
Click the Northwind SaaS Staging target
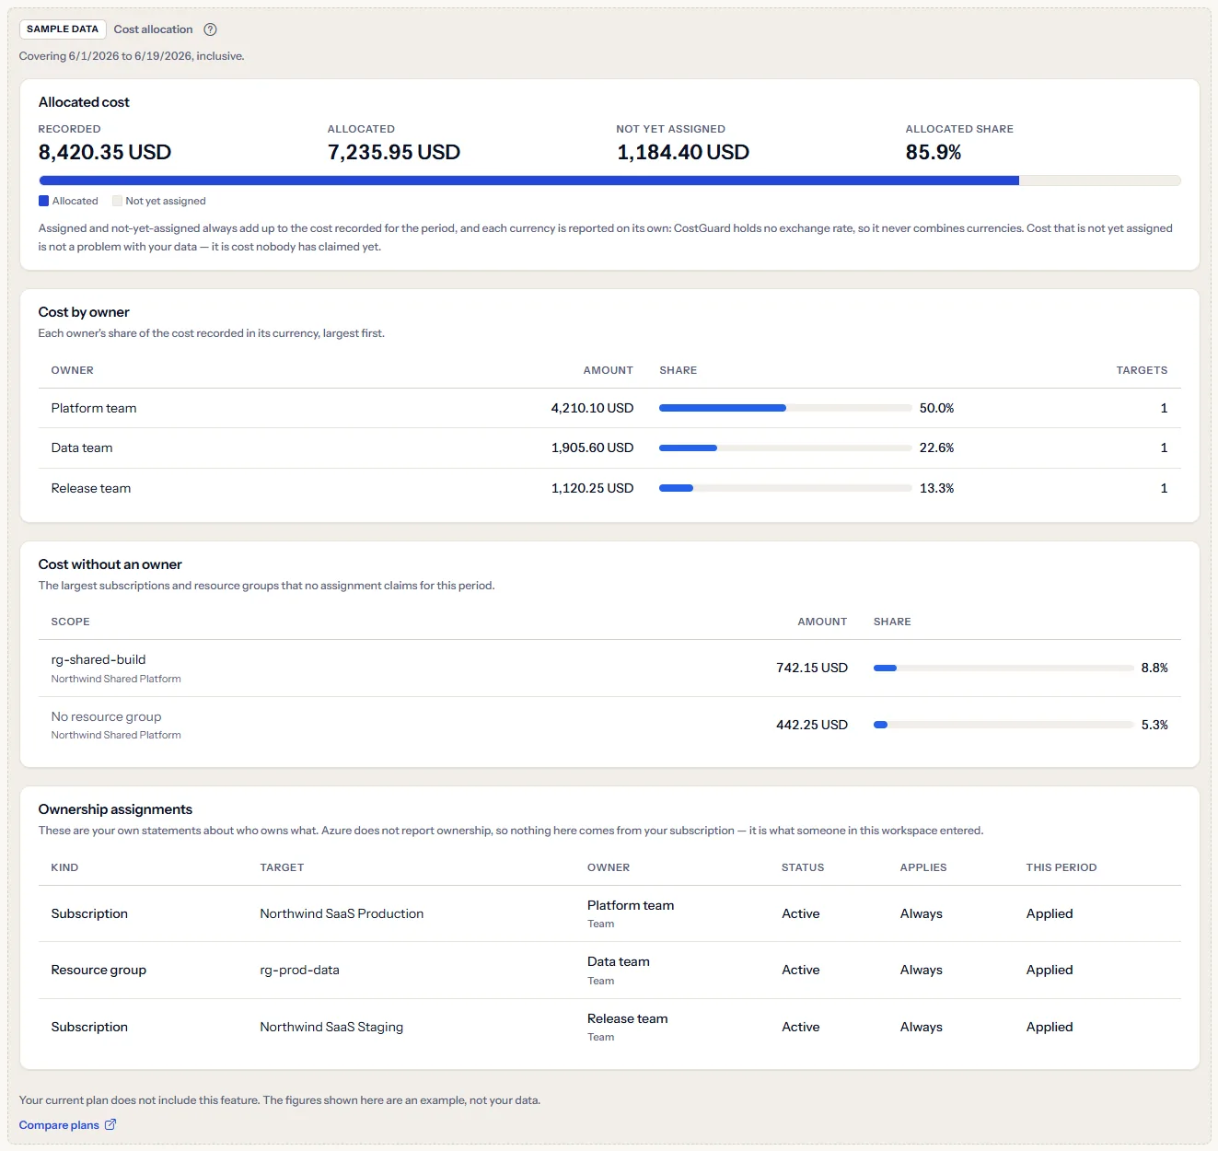[x=331, y=1027]
